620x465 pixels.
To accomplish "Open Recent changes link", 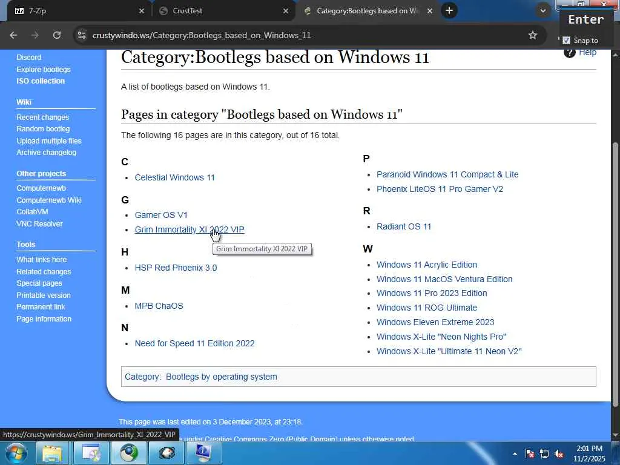I will 43,117.
